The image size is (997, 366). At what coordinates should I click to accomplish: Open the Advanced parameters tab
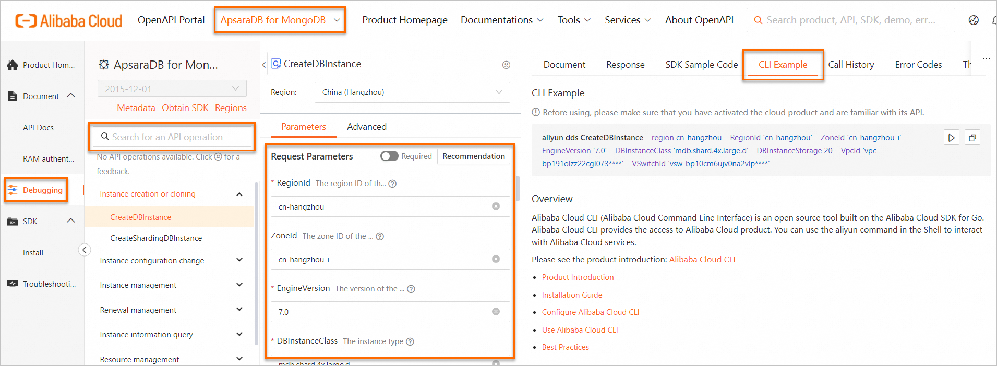click(366, 127)
